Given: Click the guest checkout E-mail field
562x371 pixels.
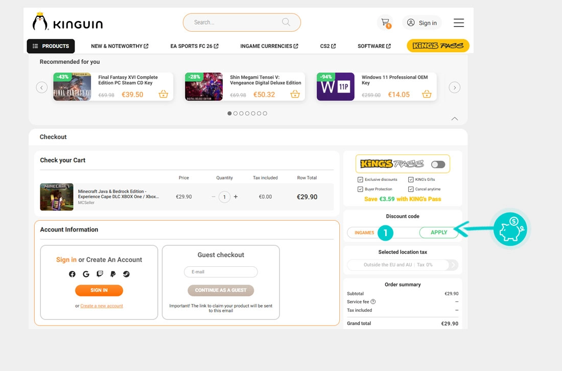Looking at the screenshot, I should [x=221, y=272].
